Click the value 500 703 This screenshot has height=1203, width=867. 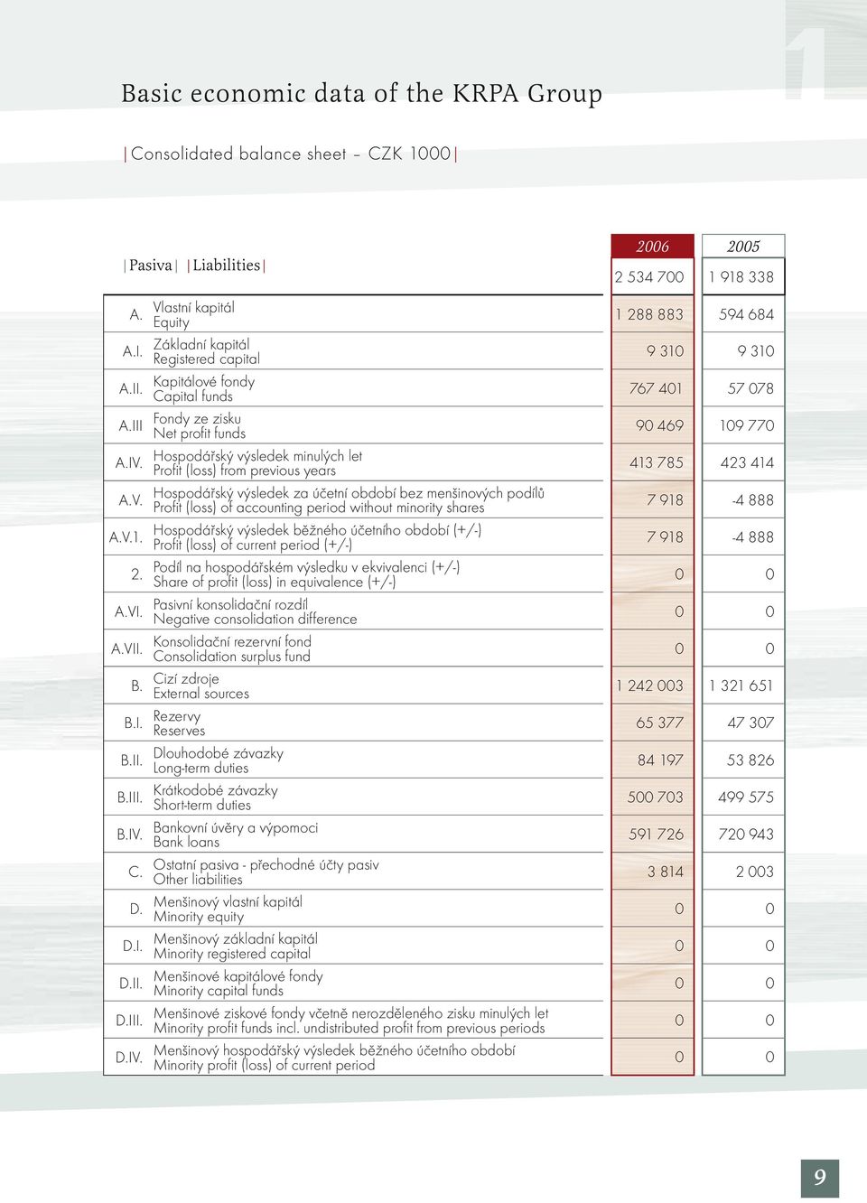click(656, 797)
